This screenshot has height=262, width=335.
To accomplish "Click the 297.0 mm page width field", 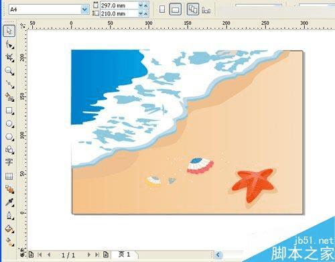I will (119, 5).
